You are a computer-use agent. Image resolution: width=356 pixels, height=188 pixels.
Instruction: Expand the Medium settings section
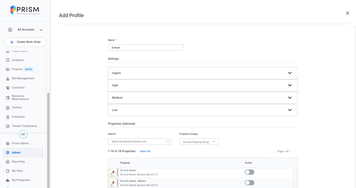pyautogui.click(x=290, y=98)
